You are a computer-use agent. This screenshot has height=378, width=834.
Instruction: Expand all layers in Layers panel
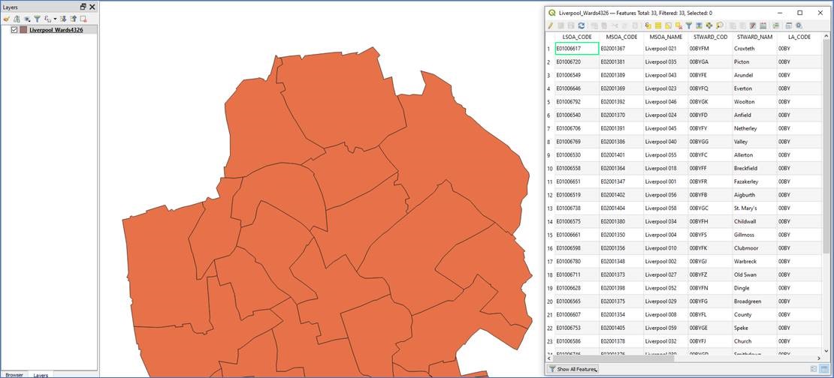click(63, 19)
